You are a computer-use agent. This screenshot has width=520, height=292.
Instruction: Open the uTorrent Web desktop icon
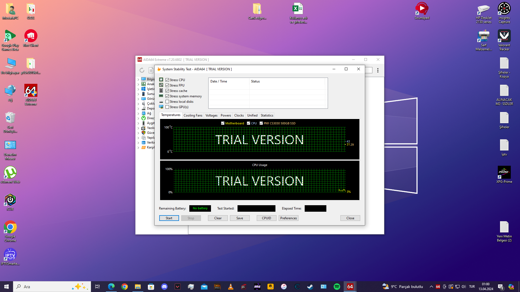10,175
